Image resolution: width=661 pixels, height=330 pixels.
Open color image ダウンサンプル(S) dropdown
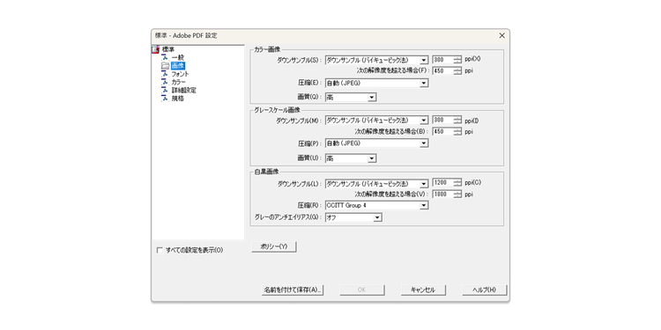(x=376, y=60)
